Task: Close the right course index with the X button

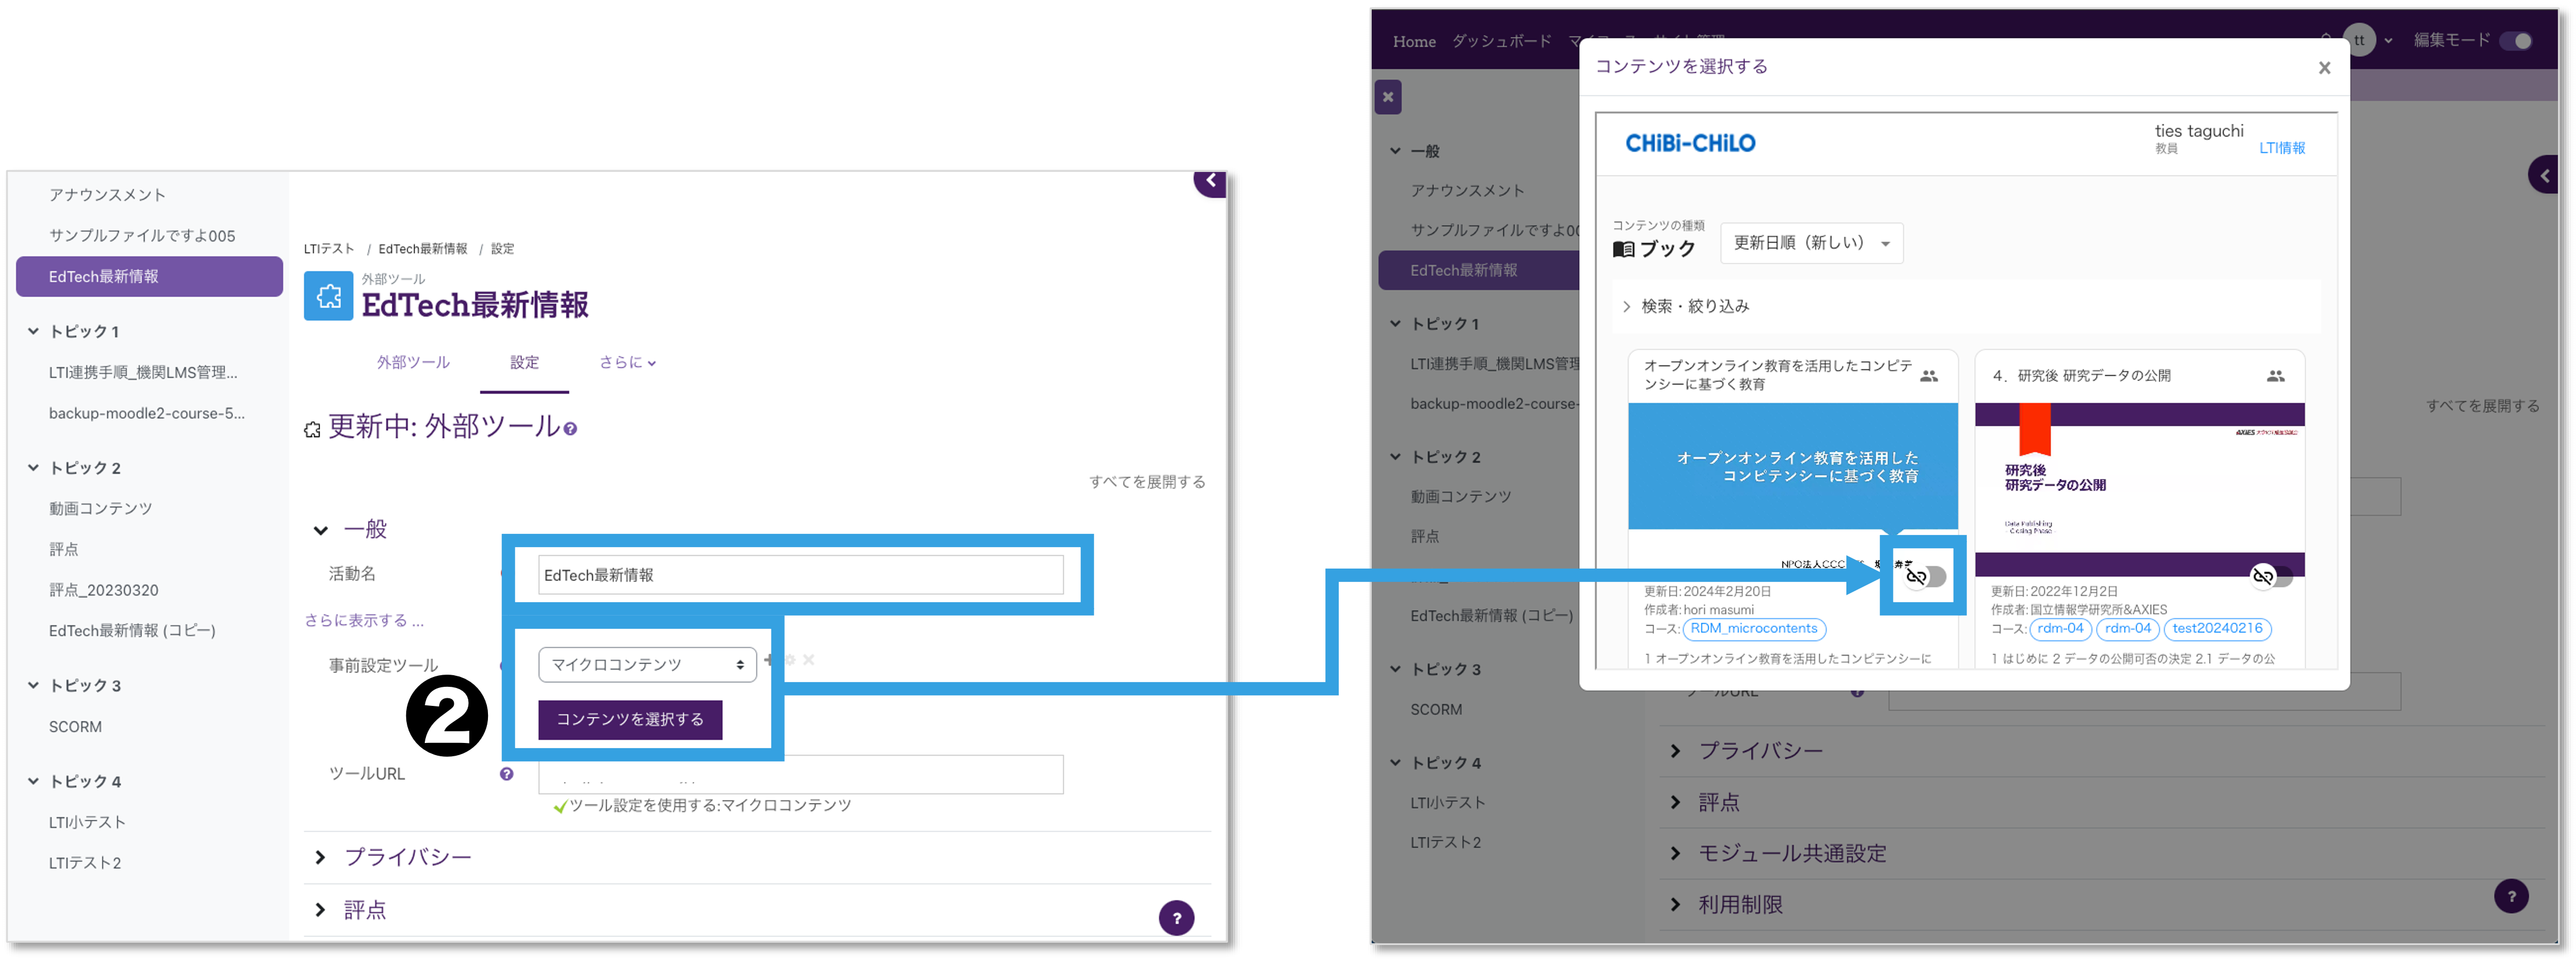Action: [x=1387, y=97]
